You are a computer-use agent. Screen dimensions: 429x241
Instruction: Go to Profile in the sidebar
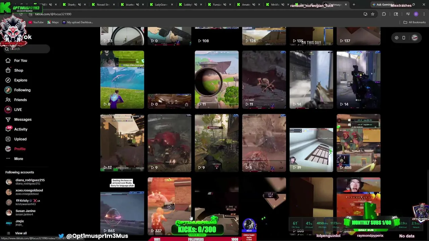(x=20, y=149)
